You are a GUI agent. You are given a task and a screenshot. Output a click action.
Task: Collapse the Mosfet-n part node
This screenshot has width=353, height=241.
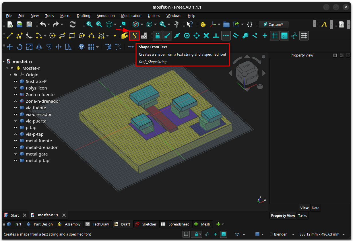click(7, 68)
